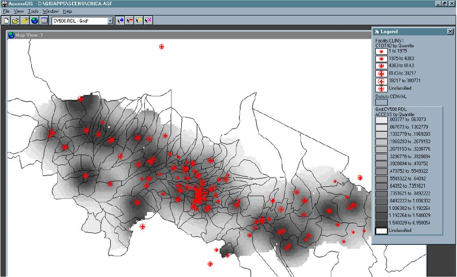The width and height of the screenshot is (457, 277).
Task: Close the AccessGIS window
Action: [x=451, y=4]
